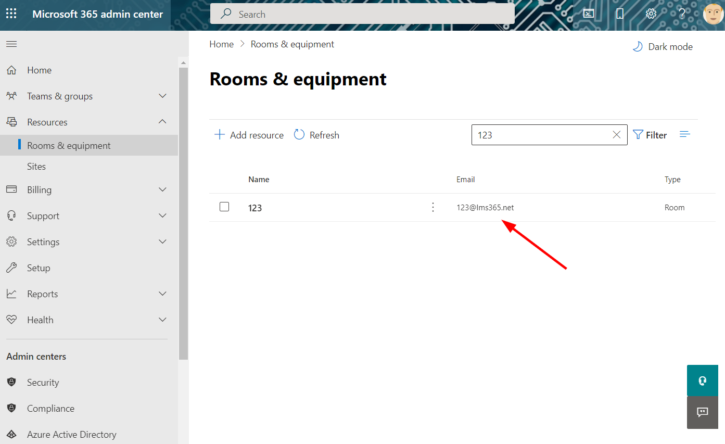Image resolution: width=725 pixels, height=444 pixels.
Task: Open the app launcher waffle icon
Action: (x=11, y=14)
